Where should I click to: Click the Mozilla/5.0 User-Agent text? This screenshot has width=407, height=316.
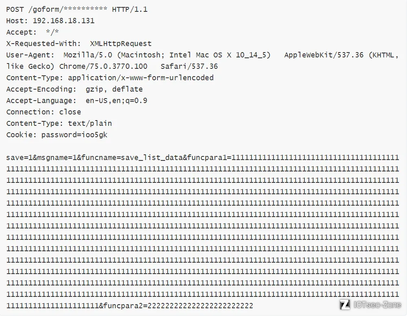pos(88,55)
